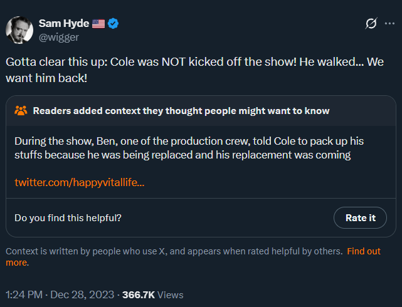Open the 1:24 PM post time link
The image size is (402, 307).
pos(24,294)
